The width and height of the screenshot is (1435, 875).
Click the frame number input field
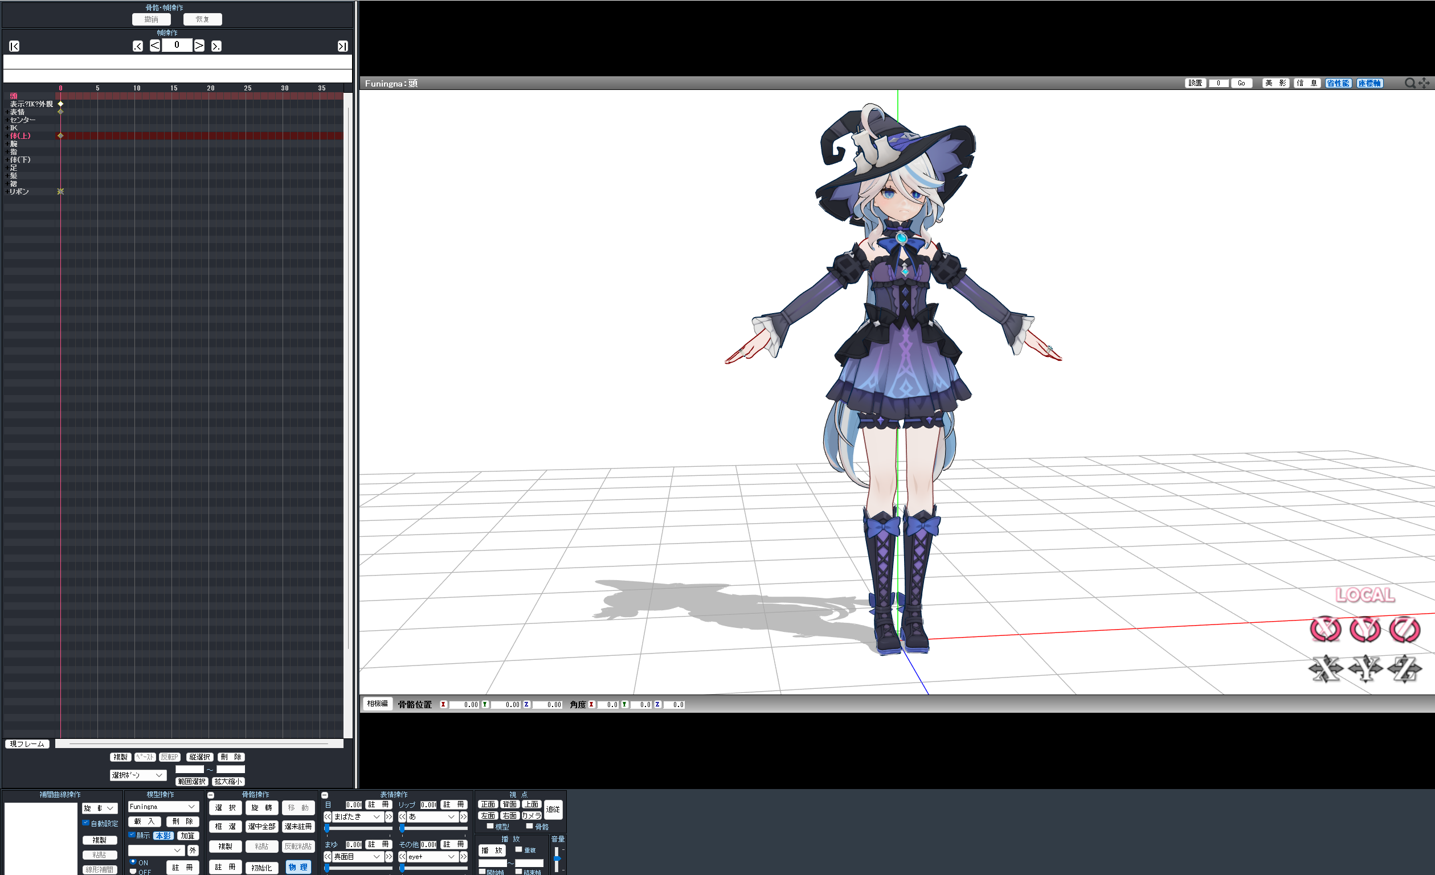coord(177,45)
